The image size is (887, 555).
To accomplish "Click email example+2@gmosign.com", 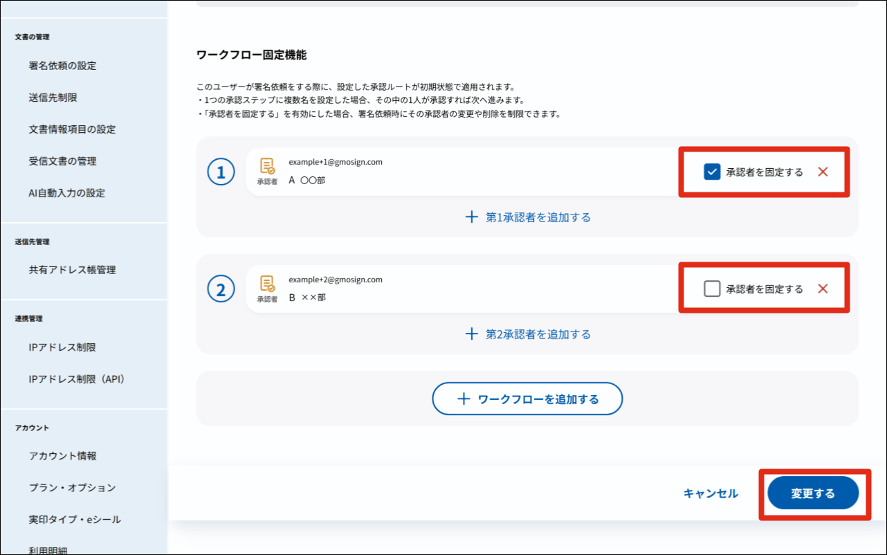I will 336,280.
